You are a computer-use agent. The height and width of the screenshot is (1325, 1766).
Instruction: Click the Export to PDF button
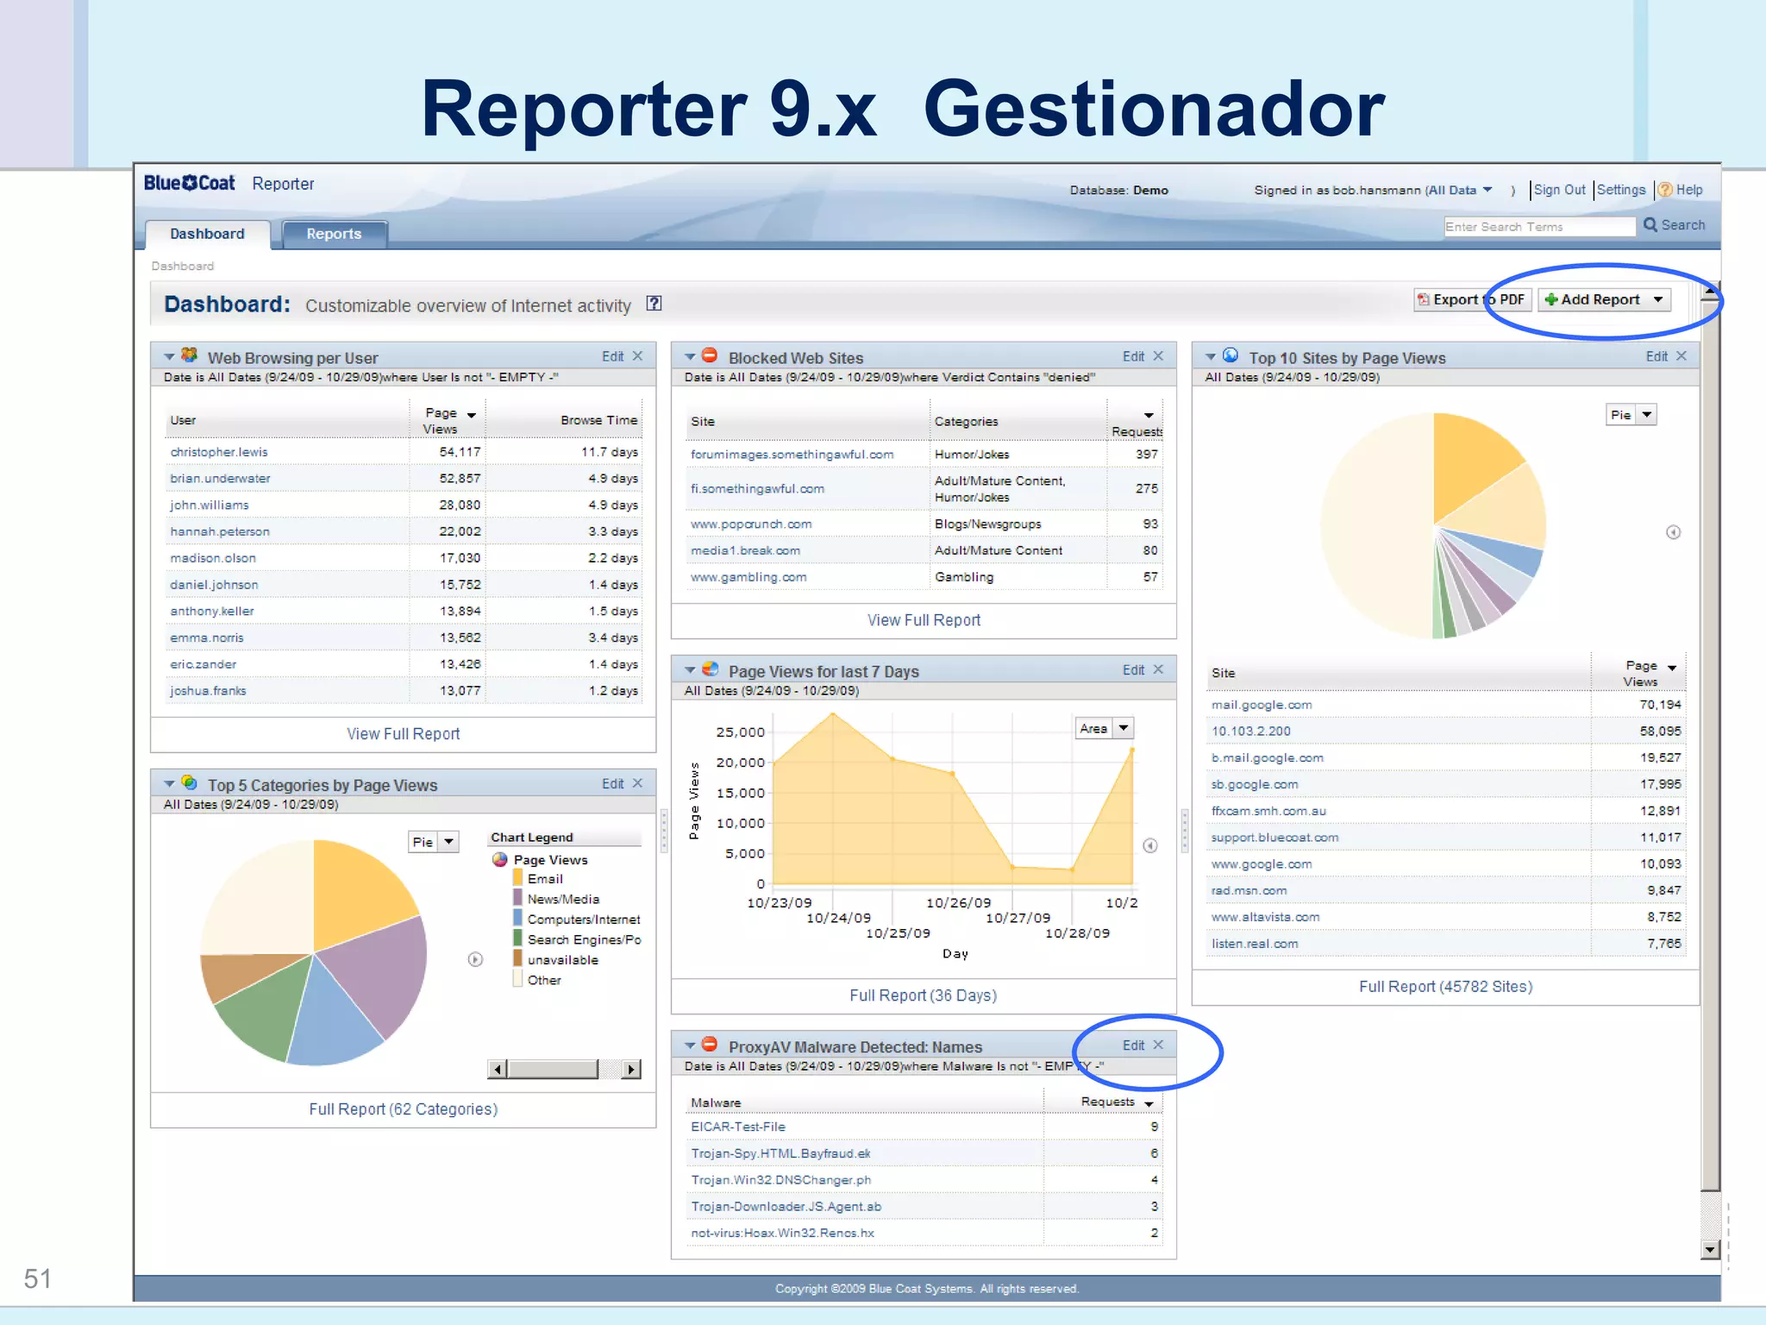(1472, 299)
